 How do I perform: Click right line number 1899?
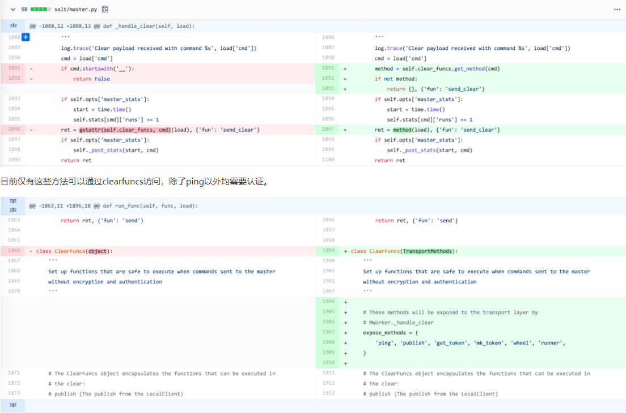point(328,251)
